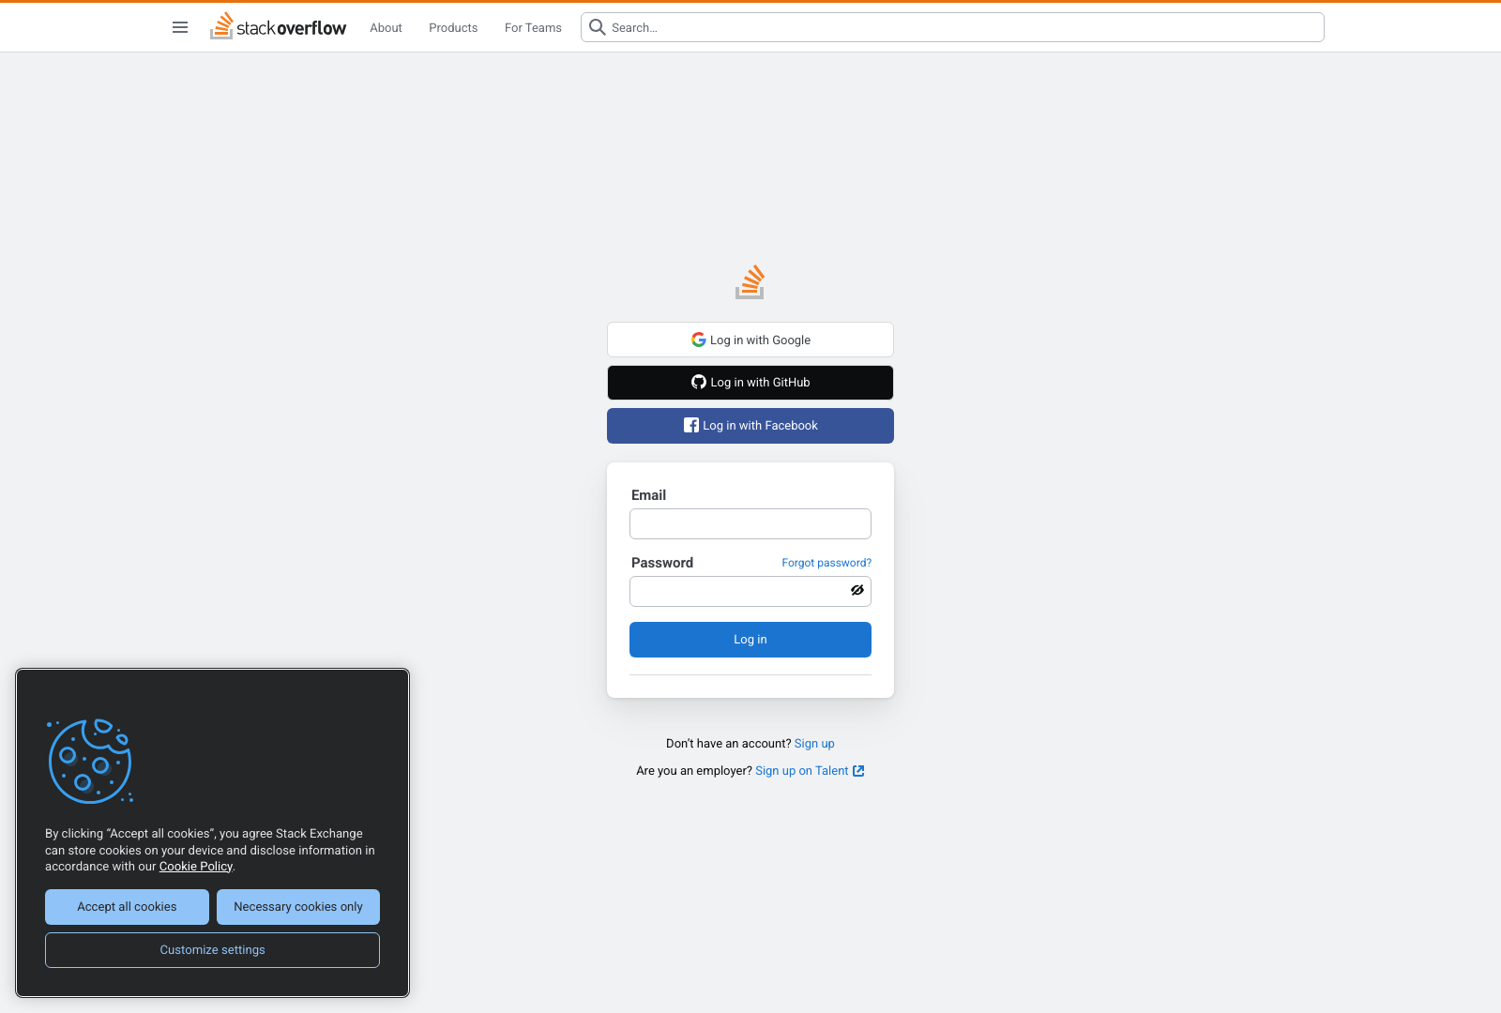Click the Stack Overflow logo in the header
The image size is (1501, 1013).
coord(278,27)
